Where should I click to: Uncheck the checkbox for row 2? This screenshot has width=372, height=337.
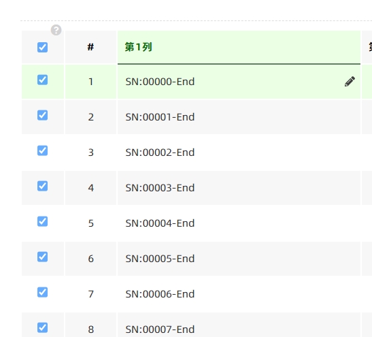point(42,115)
